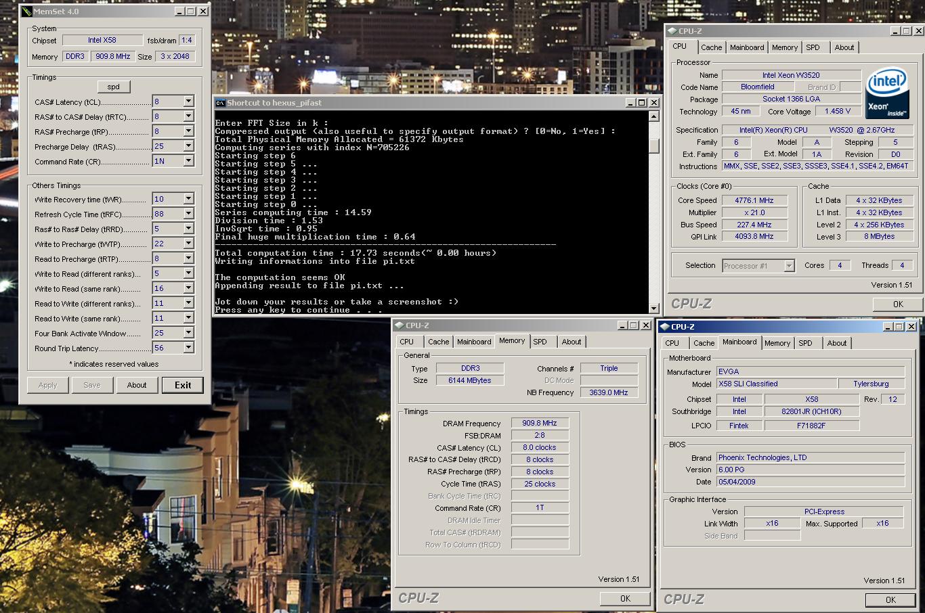The image size is (925, 613).
Task: Open About tab in CPU-Z CPU window
Action: tap(844, 47)
